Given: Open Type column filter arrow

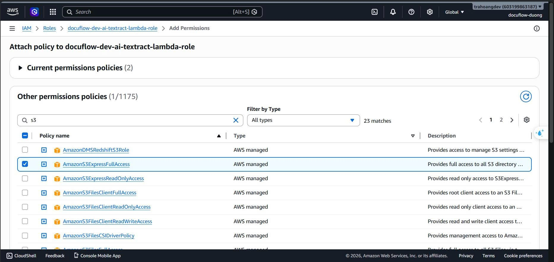Looking at the screenshot, I should point(413,136).
